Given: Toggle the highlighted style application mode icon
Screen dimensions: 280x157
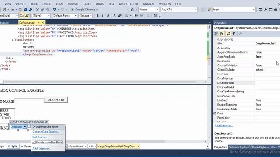Looking at the screenshot, I should point(22,16).
